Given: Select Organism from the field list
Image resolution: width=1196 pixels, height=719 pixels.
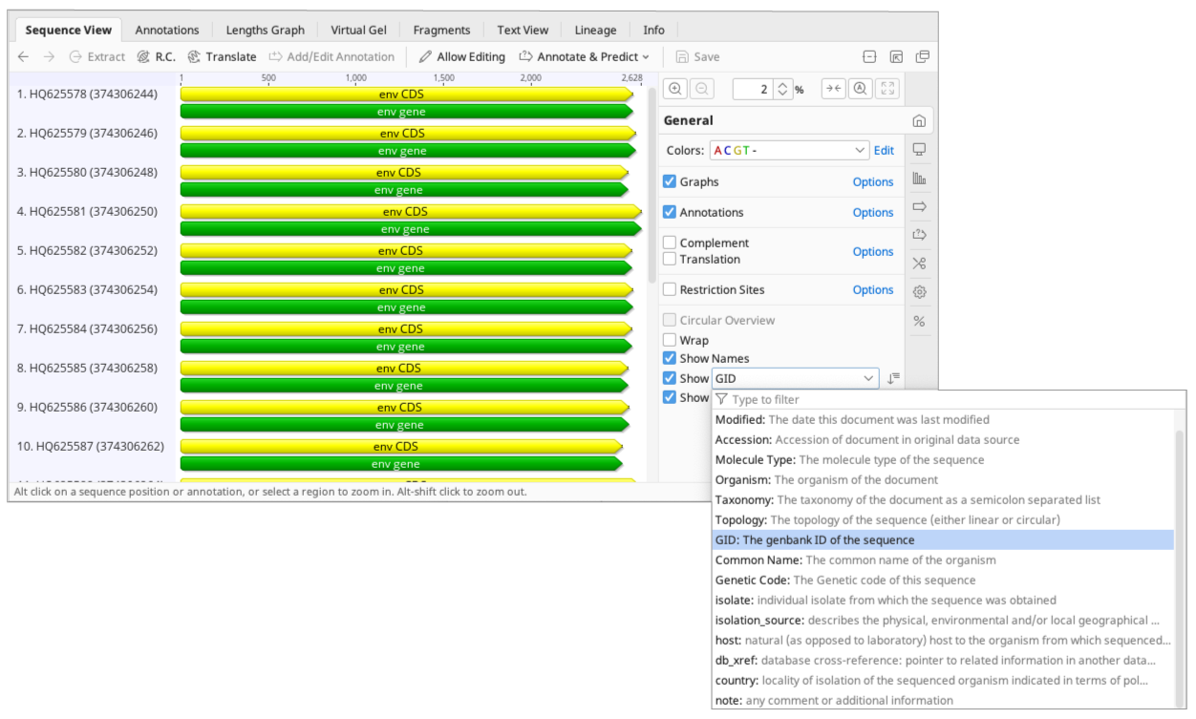Looking at the screenshot, I should point(740,479).
